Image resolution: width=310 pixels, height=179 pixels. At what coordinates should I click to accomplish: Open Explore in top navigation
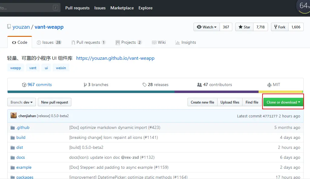pyautogui.click(x=145, y=8)
